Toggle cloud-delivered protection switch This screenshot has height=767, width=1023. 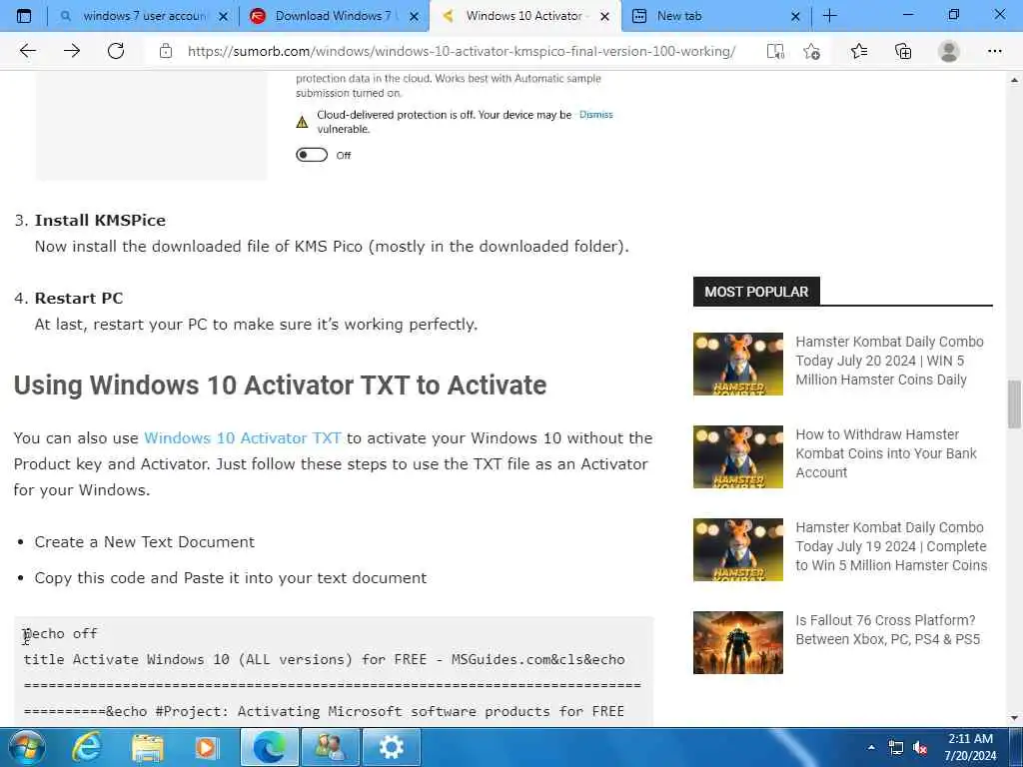pos(312,155)
